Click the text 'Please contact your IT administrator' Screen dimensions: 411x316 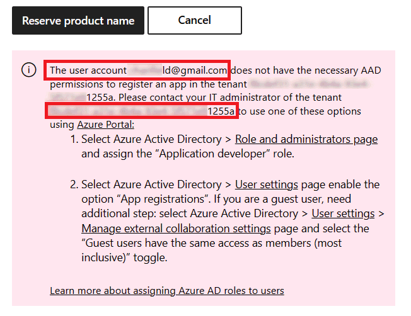pos(199,98)
